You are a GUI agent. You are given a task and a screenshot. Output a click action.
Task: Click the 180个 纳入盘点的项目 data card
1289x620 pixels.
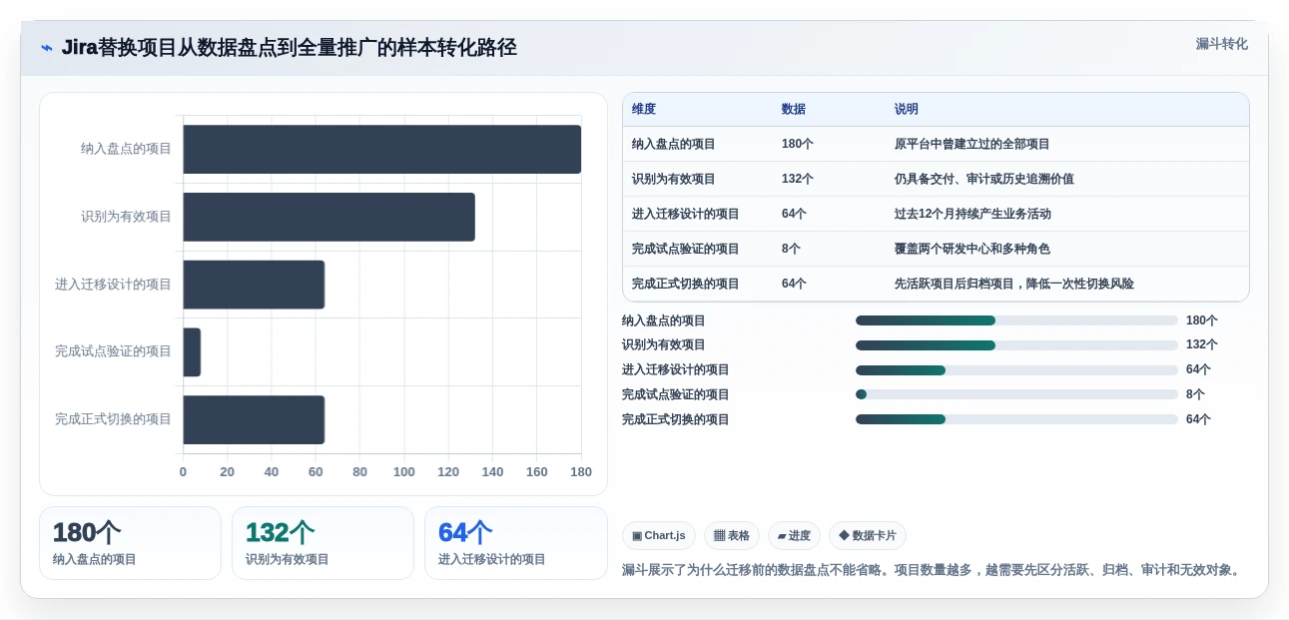coord(130,543)
